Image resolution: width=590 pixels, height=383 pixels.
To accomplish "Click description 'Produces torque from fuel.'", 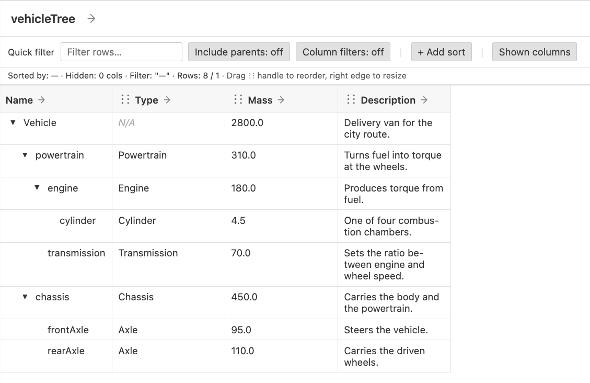I will click(x=394, y=194).
